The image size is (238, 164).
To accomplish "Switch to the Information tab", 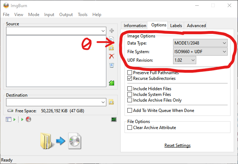I will click(135, 25).
